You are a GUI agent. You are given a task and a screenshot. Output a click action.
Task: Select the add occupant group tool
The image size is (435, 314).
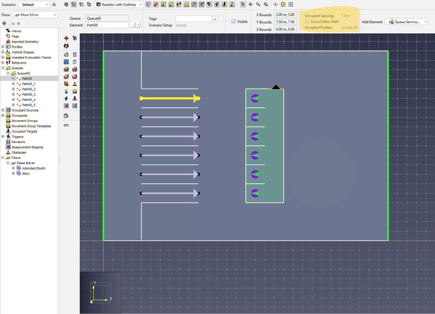[75, 91]
